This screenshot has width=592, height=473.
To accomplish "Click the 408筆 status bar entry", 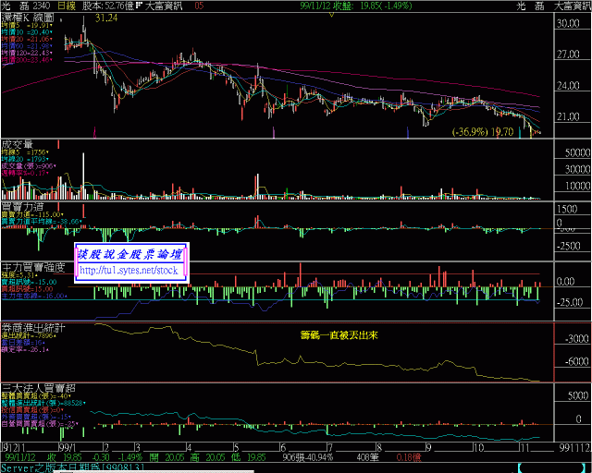I will click(x=367, y=457).
